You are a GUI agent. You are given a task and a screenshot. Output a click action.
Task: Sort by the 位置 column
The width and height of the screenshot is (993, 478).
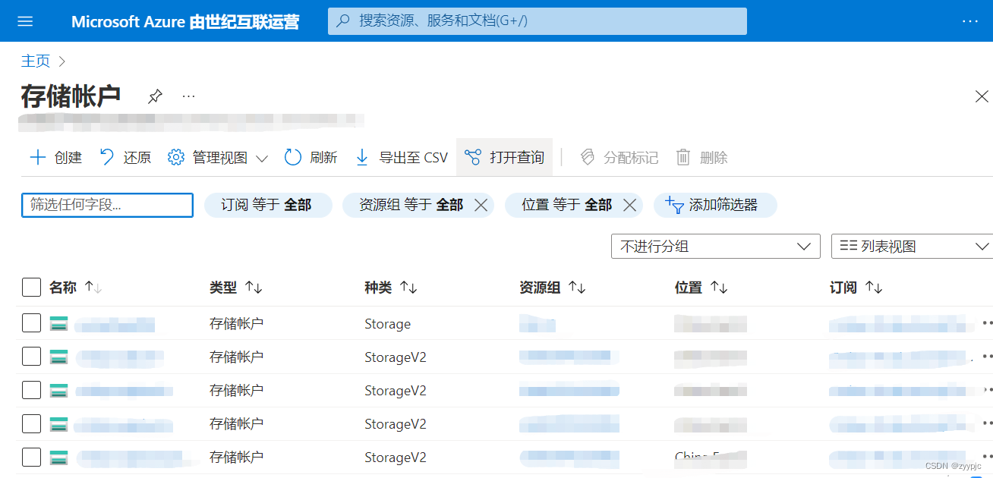pyautogui.click(x=701, y=288)
